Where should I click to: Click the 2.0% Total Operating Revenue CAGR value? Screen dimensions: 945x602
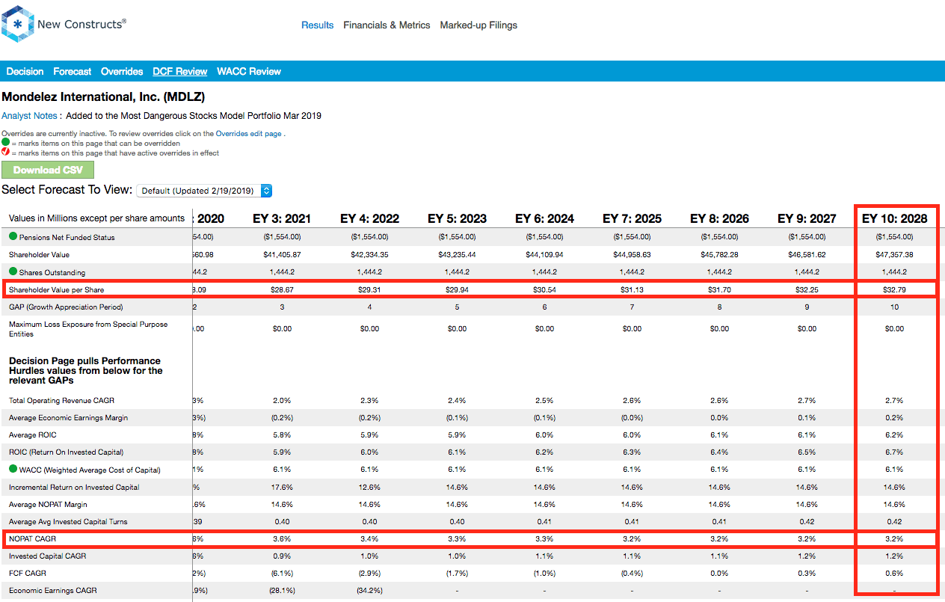tap(282, 401)
